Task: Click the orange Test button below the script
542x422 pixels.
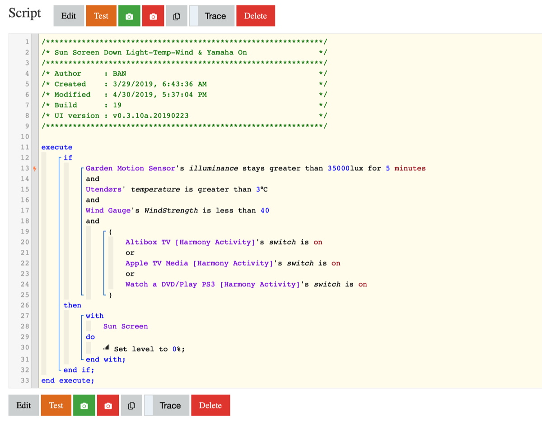Action: coord(56,405)
